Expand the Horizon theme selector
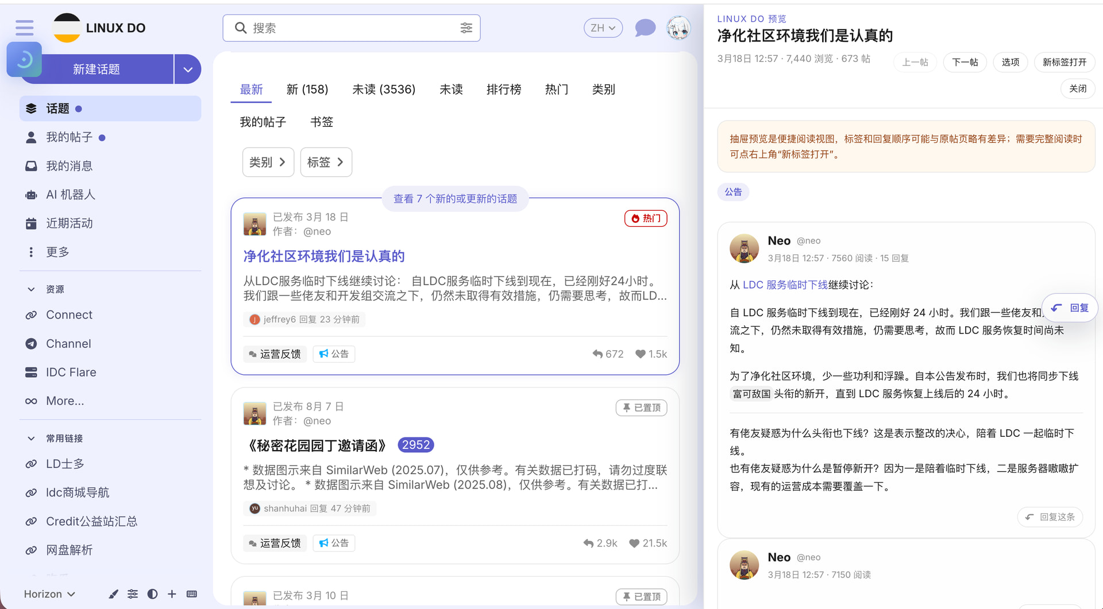 click(x=50, y=594)
